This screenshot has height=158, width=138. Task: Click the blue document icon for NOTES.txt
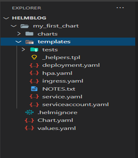click(34, 89)
